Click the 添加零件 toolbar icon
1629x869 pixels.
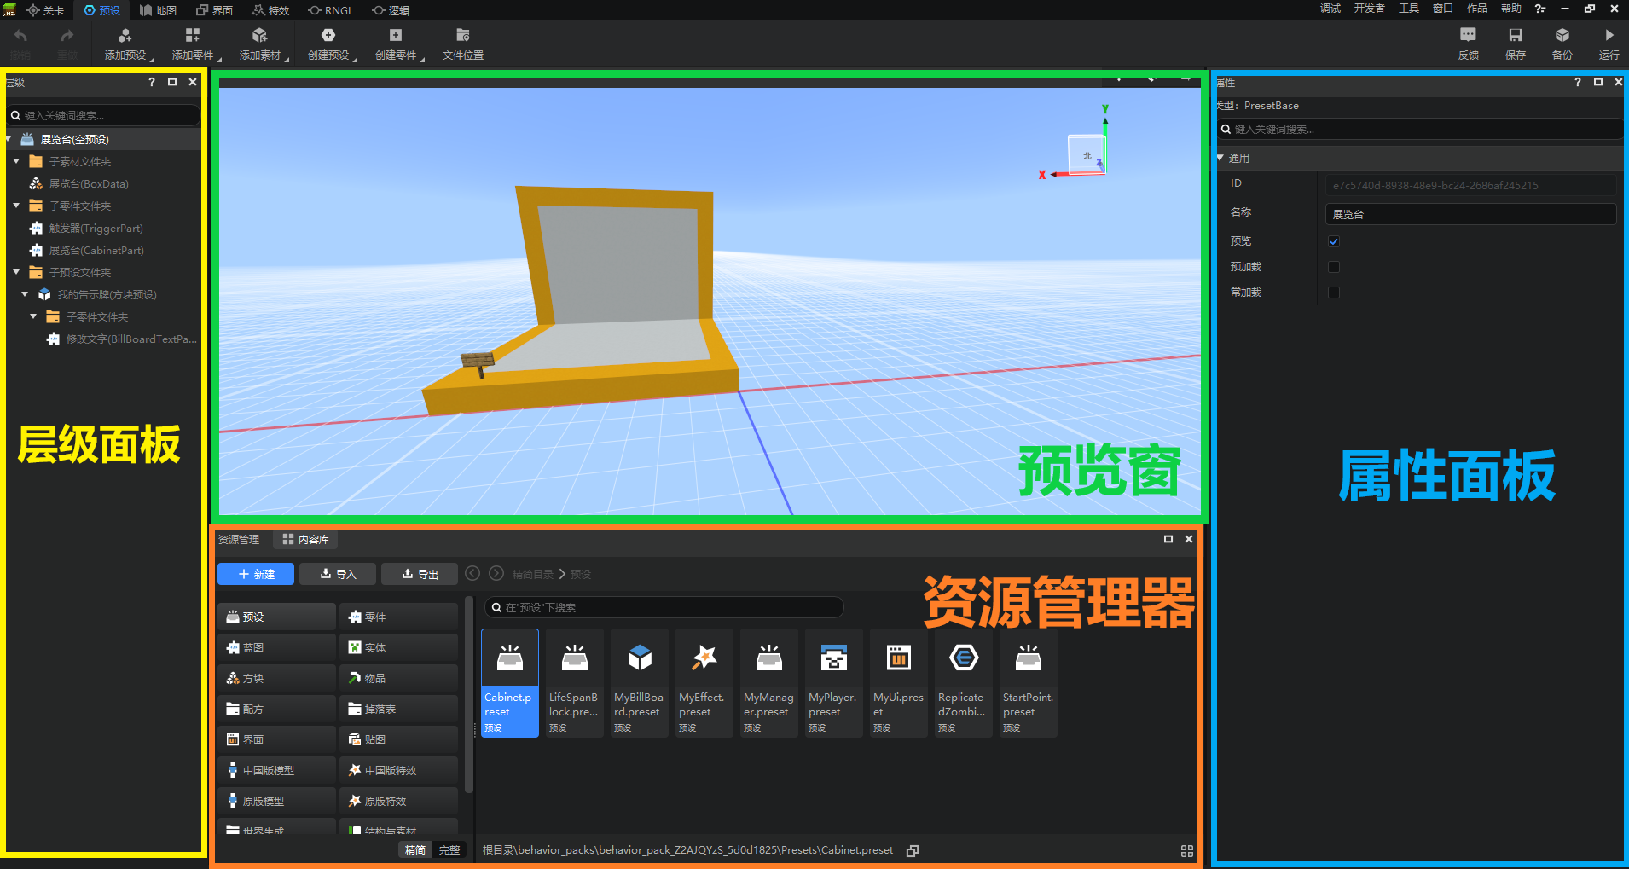pyautogui.click(x=192, y=35)
